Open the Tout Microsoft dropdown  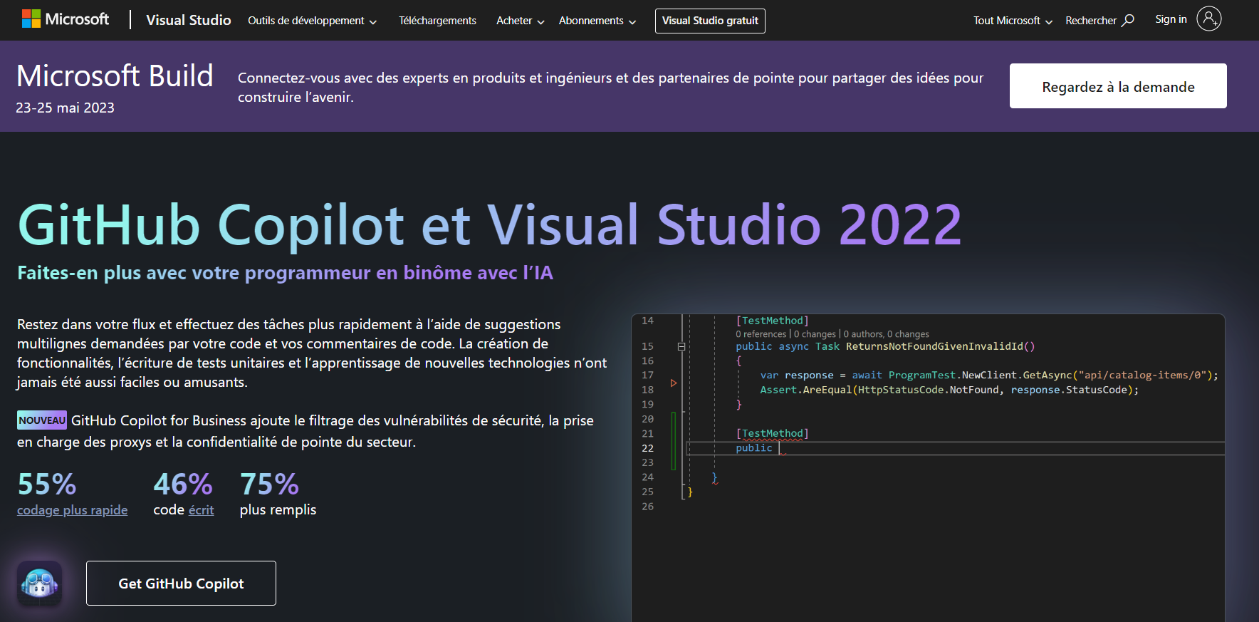[1013, 21]
